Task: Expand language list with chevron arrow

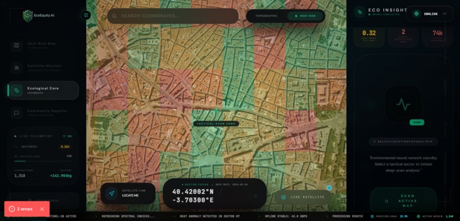Action: pyautogui.click(x=445, y=14)
